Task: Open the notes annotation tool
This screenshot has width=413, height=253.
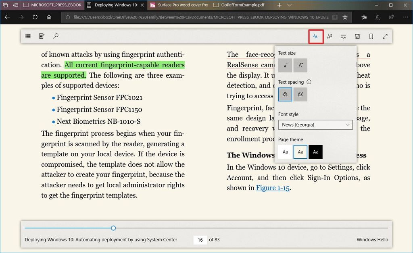Action: [42, 36]
